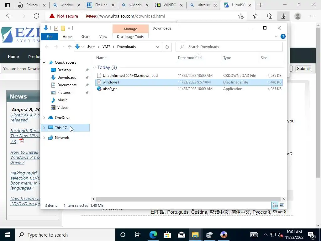
Task: Click the Search Downloads field
Action: (x=229, y=47)
